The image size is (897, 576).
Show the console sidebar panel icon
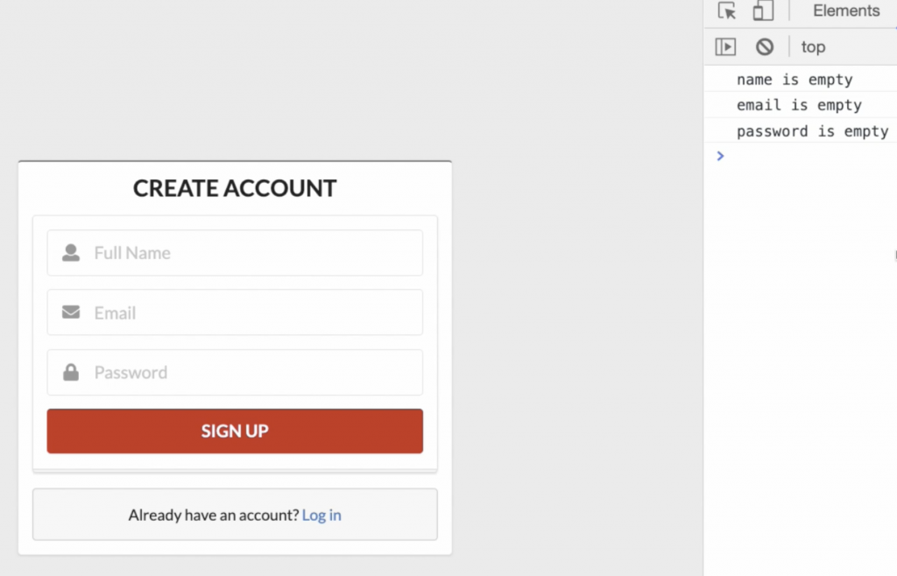(725, 47)
